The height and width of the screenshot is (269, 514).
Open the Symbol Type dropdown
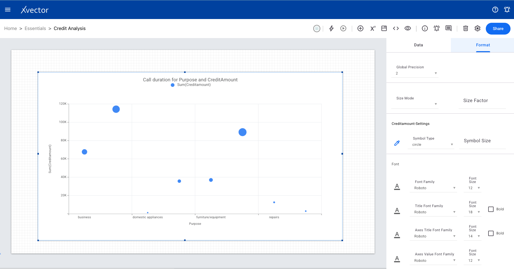tap(431, 144)
